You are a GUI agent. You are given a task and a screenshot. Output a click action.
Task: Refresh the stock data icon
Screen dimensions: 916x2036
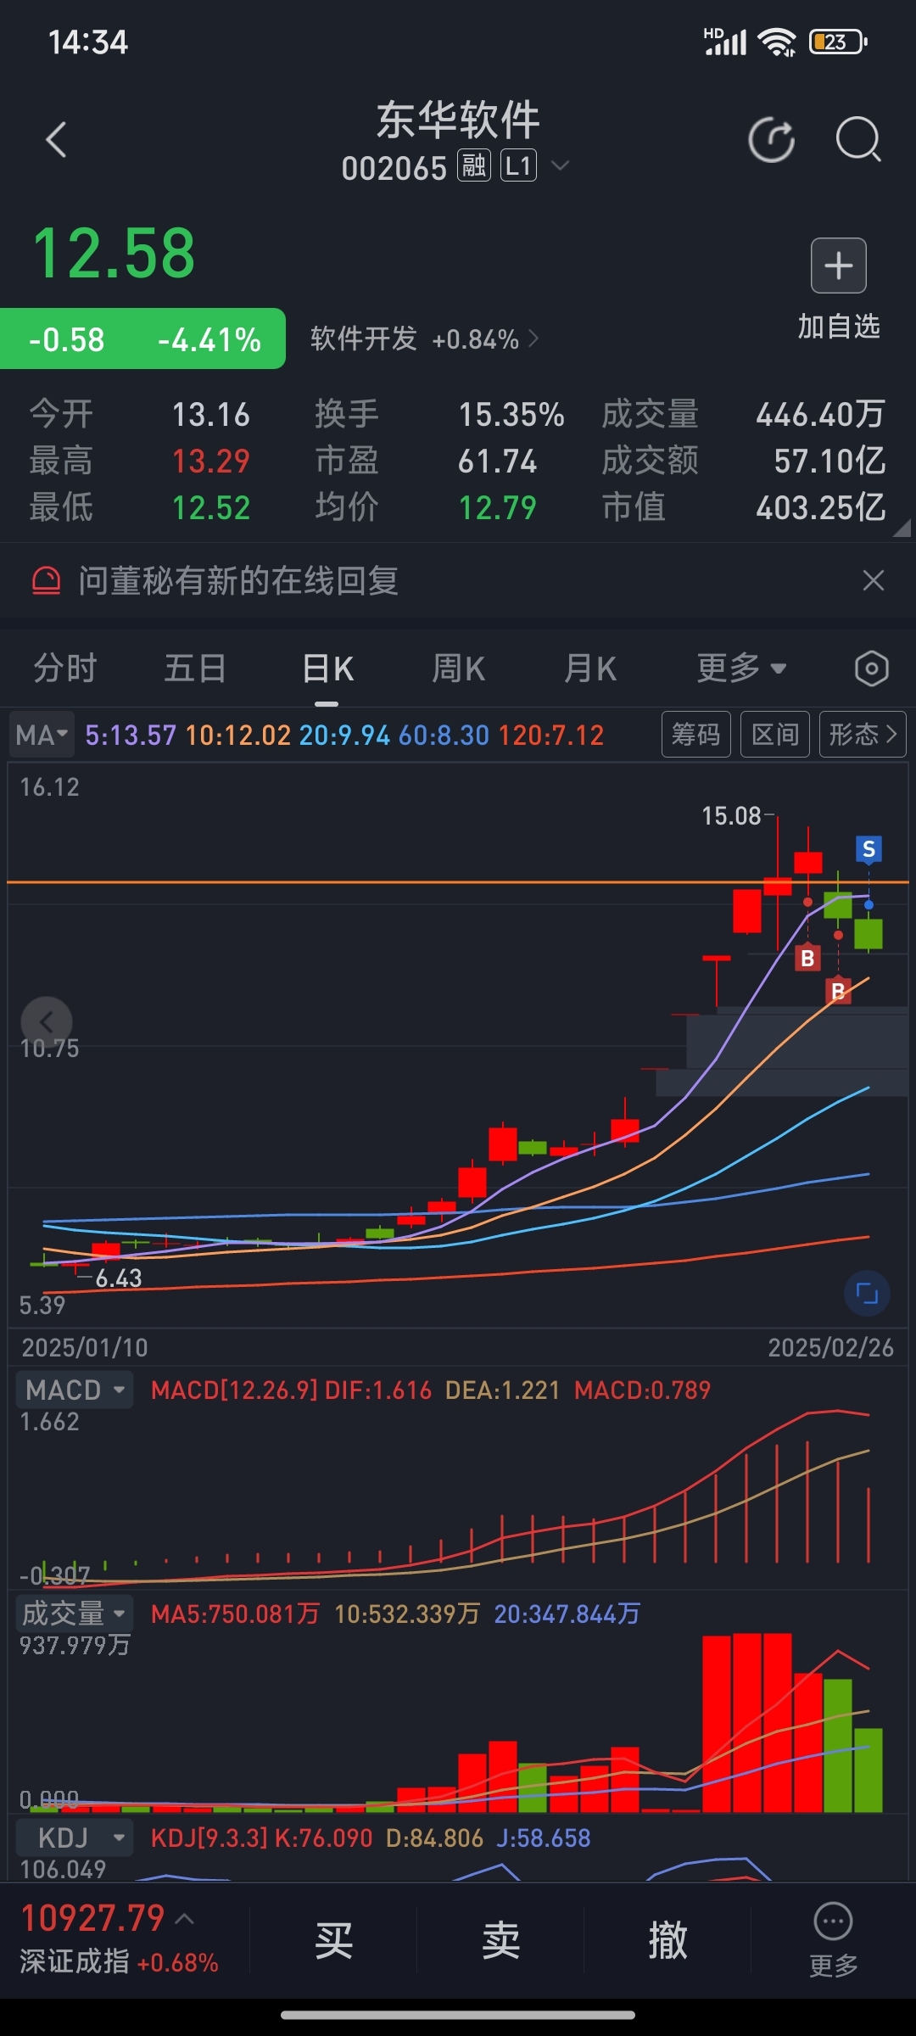tap(772, 140)
